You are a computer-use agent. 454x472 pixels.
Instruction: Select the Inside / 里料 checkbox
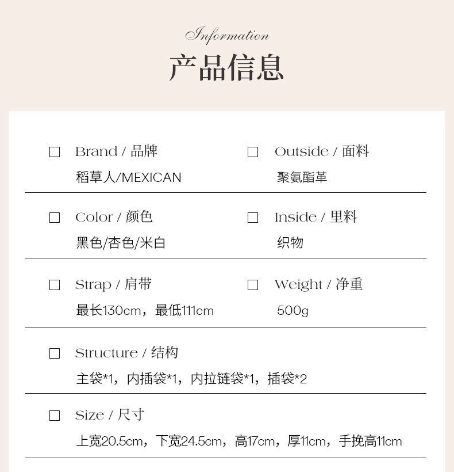[253, 218]
